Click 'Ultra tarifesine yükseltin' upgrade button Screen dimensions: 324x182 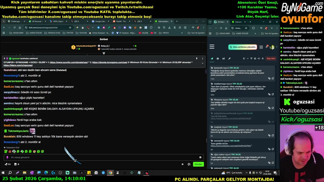click(x=242, y=47)
